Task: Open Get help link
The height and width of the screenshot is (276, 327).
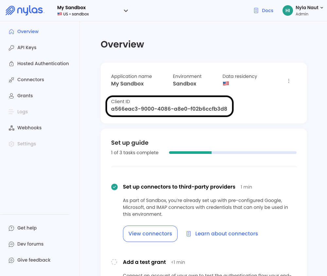Action: (x=27, y=228)
